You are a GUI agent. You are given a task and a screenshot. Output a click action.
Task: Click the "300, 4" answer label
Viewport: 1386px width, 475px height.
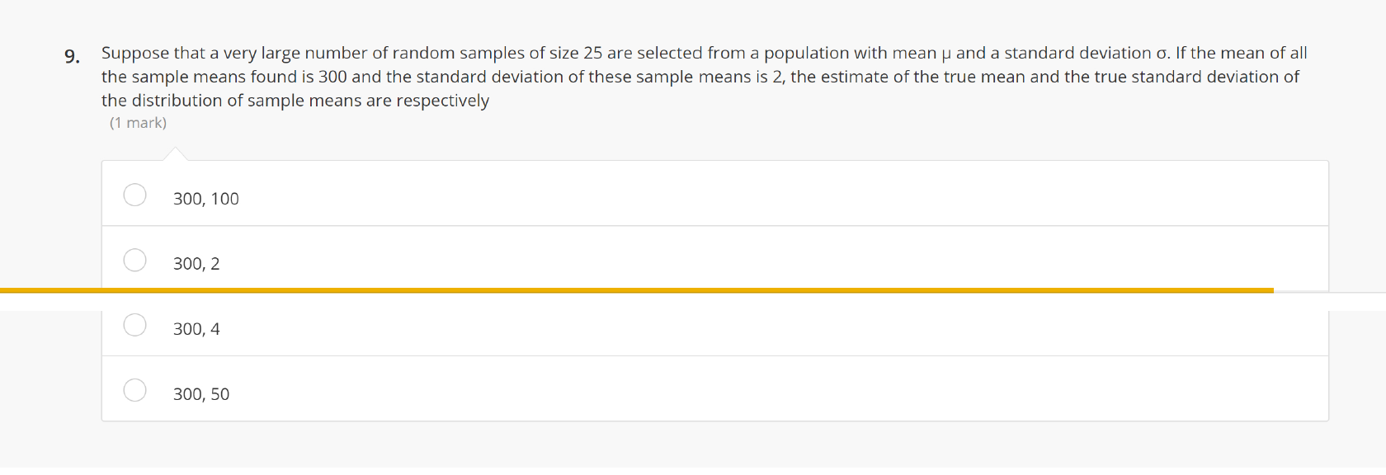[196, 329]
